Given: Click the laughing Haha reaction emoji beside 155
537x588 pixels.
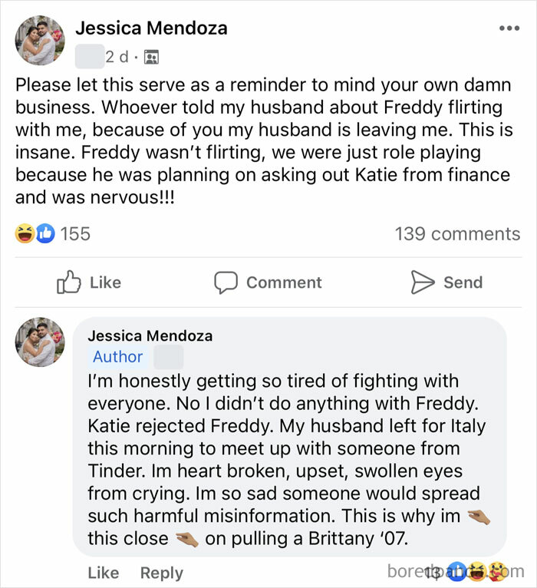Looking at the screenshot, I should coord(25,234).
